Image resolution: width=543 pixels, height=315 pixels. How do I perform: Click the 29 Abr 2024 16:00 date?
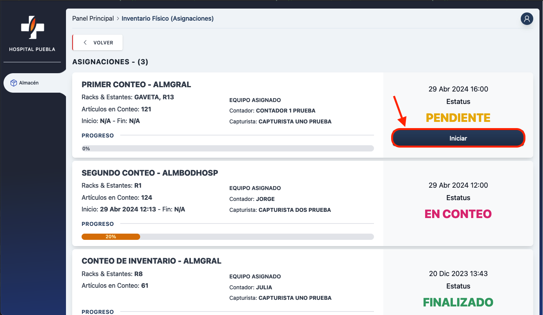tap(458, 89)
